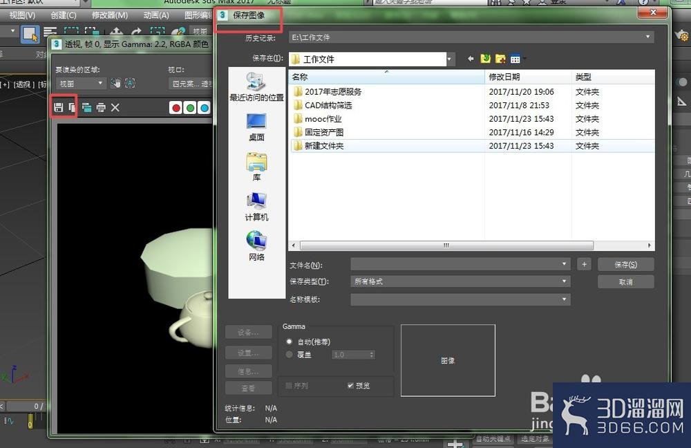The image size is (691, 448).
Task: Go to 计算机 in places bar
Action: tap(256, 206)
